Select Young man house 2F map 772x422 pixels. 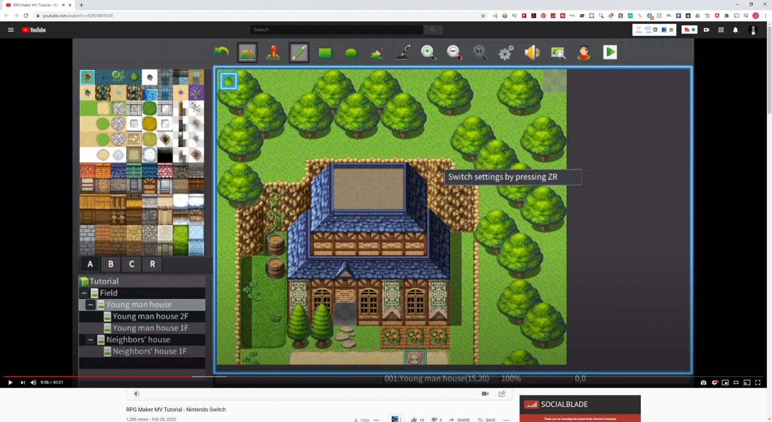(150, 316)
